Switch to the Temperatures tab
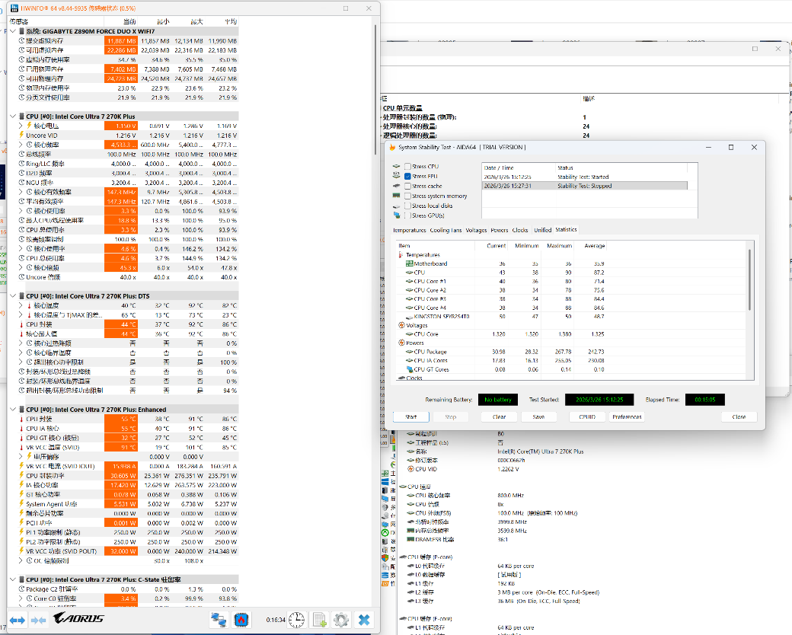 pos(409,230)
